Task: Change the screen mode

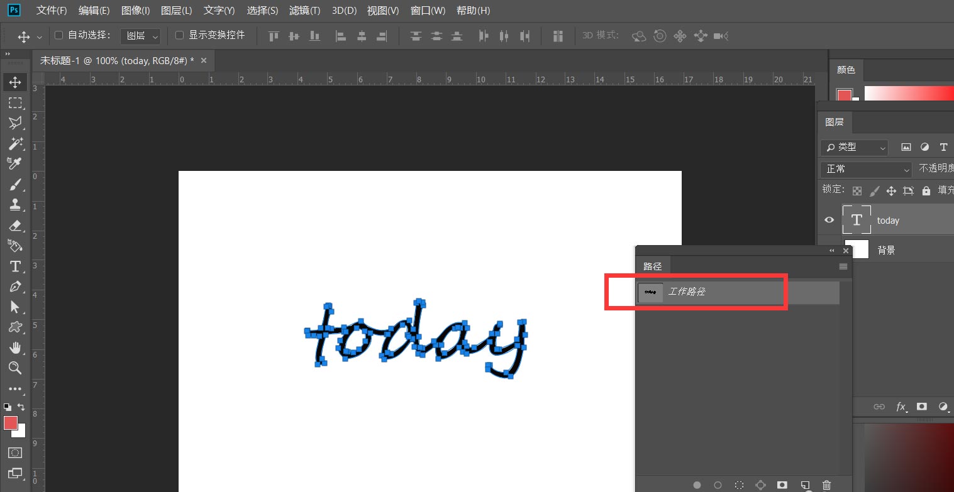Action: point(15,473)
